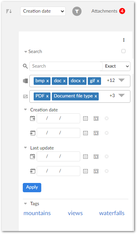The width and height of the screenshot is (137, 234).
Task: Open calendar picker for Creation date start
Action: (x=85, y=118)
